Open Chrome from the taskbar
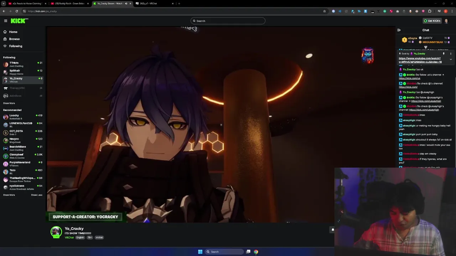 (x=256, y=252)
